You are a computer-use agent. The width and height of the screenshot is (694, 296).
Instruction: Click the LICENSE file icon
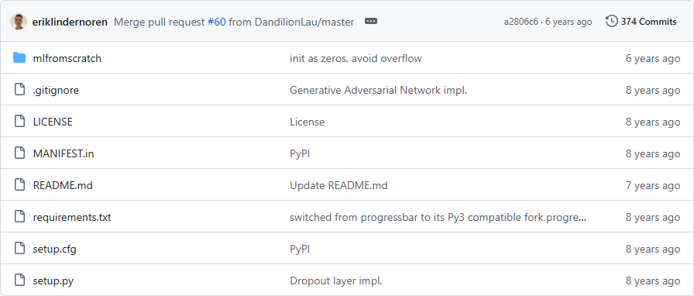pyautogui.click(x=19, y=122)
